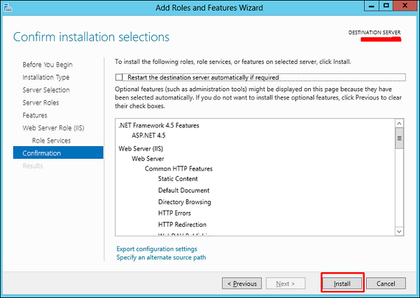Viewport: 420px width, 298px height.
Task: Go to Before You Begin step
Action: [47, 65]
